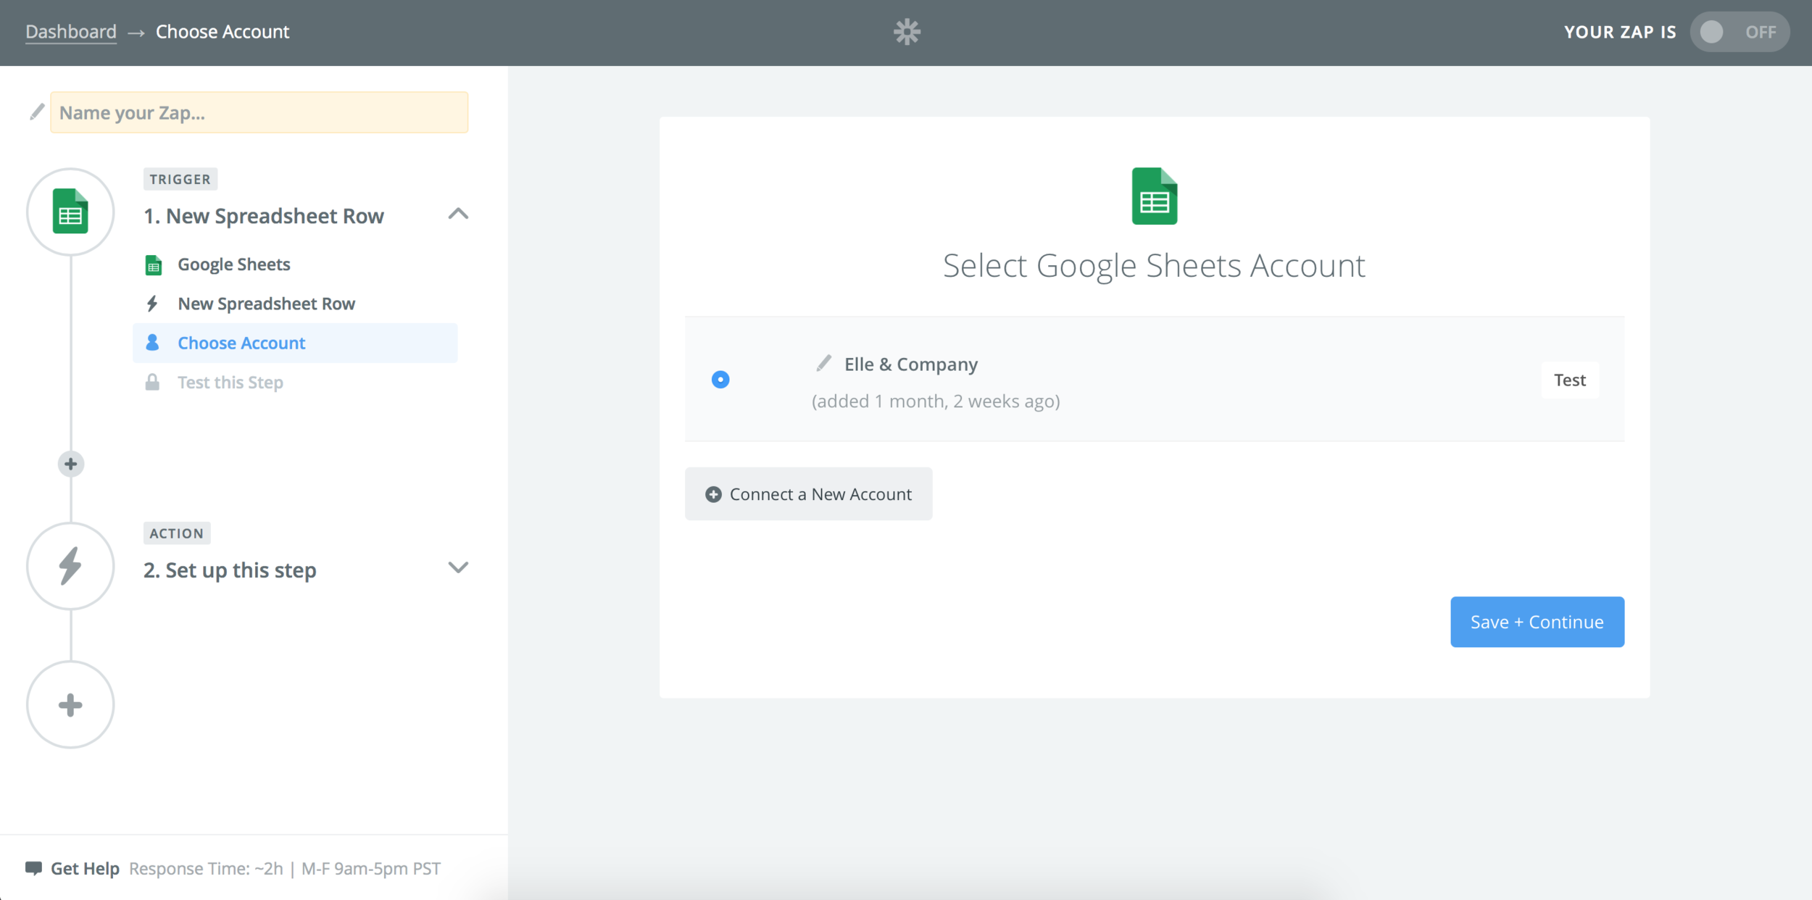The image size is (1812, 900).
Task: Collapse the New Spreadsheet Row trigger section
Action: coord(458,214)
